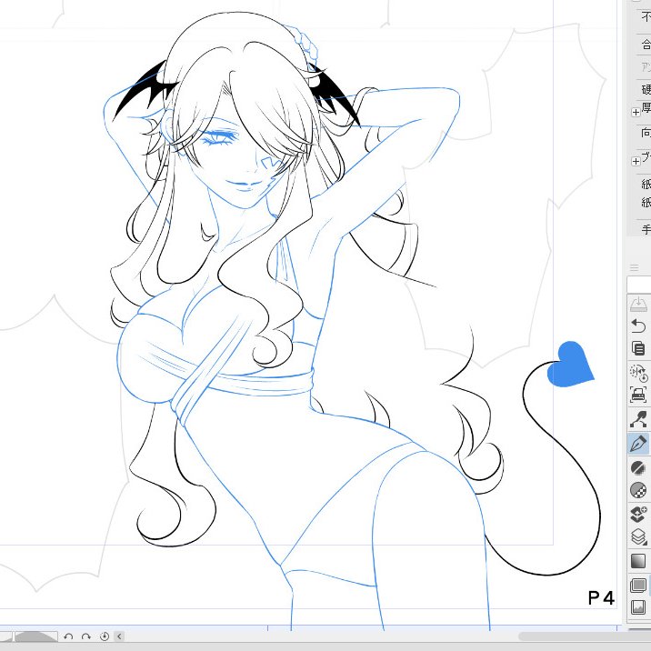This screenshot has height=651, width=651.
Task: Reset canvas rotation using the dial icon
Action: pyautogui.click(x=105, y=636)
